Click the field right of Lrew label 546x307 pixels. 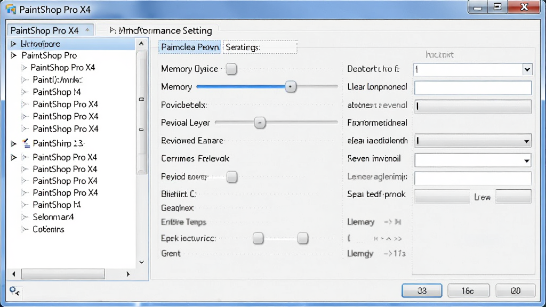513,196
